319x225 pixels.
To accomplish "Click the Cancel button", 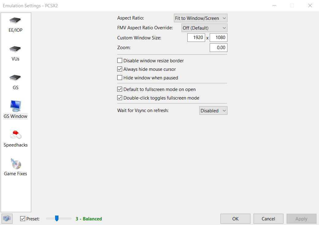I will (x=268, y=219).
